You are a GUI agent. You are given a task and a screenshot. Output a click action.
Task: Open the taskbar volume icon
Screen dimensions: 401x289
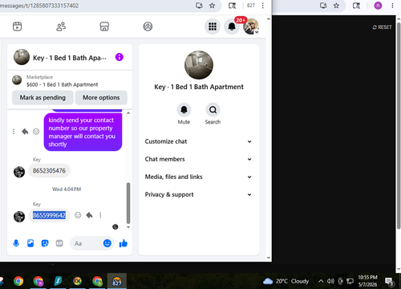coord(330,281)
